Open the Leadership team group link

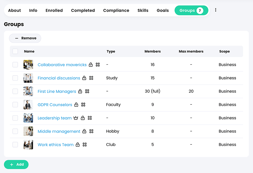(55, 118)
